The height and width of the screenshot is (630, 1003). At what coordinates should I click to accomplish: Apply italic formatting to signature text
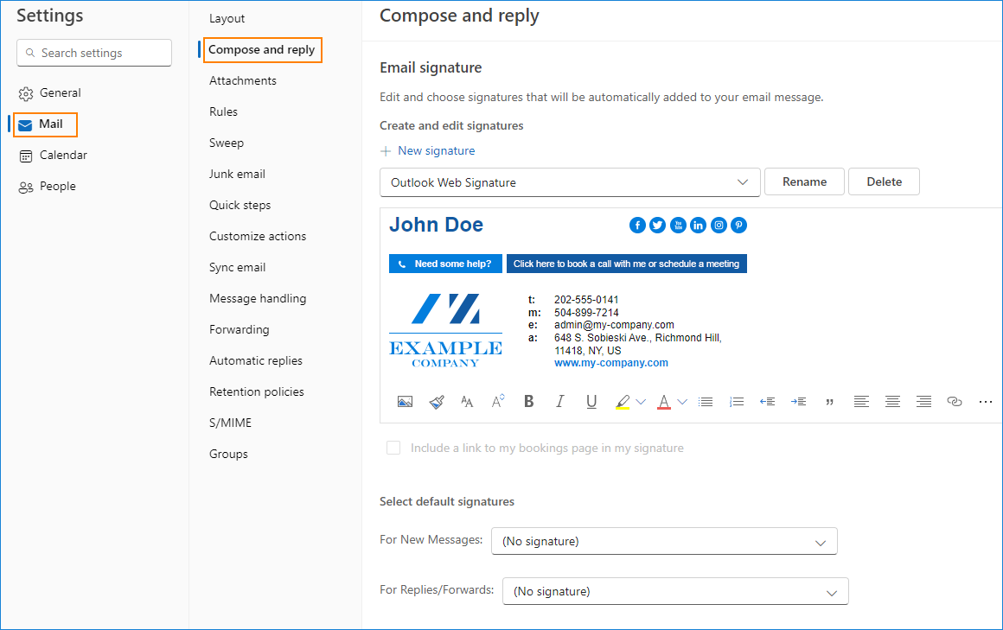pos(559,401)
